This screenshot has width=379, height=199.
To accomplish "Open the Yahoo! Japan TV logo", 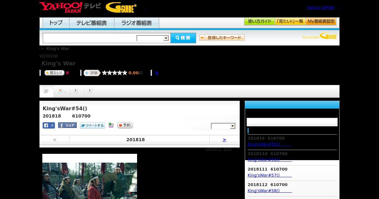I will click(70, 7).
